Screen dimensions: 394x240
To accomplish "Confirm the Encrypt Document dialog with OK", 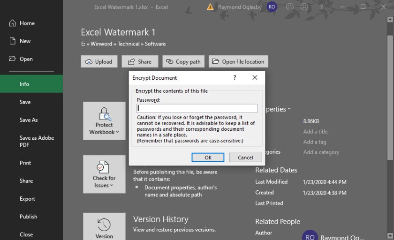I will click(208, 157).
